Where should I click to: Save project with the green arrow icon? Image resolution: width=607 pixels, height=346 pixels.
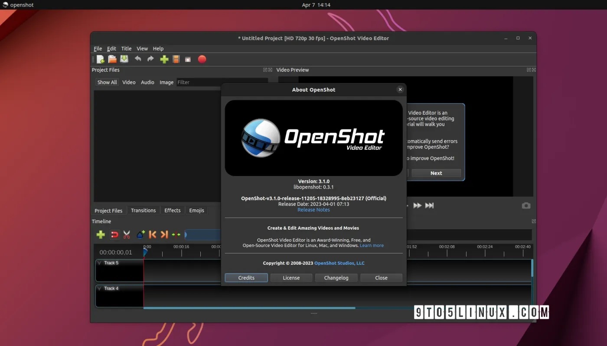click(124, 59)
